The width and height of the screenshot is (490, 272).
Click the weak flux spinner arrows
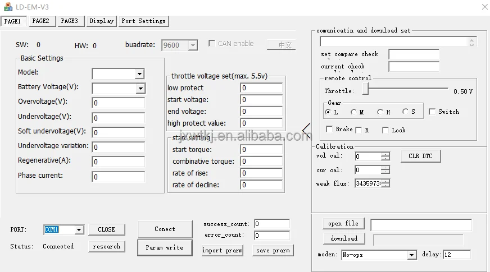click(385, 183)
